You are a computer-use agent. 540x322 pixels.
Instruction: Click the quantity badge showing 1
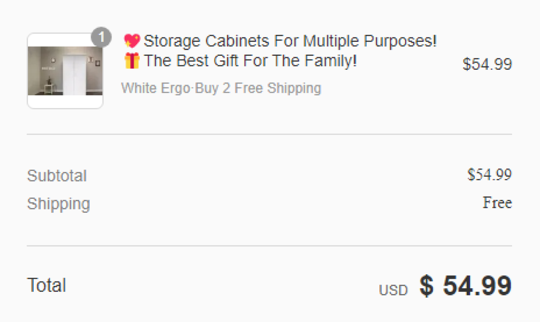(x=101, y=38)
